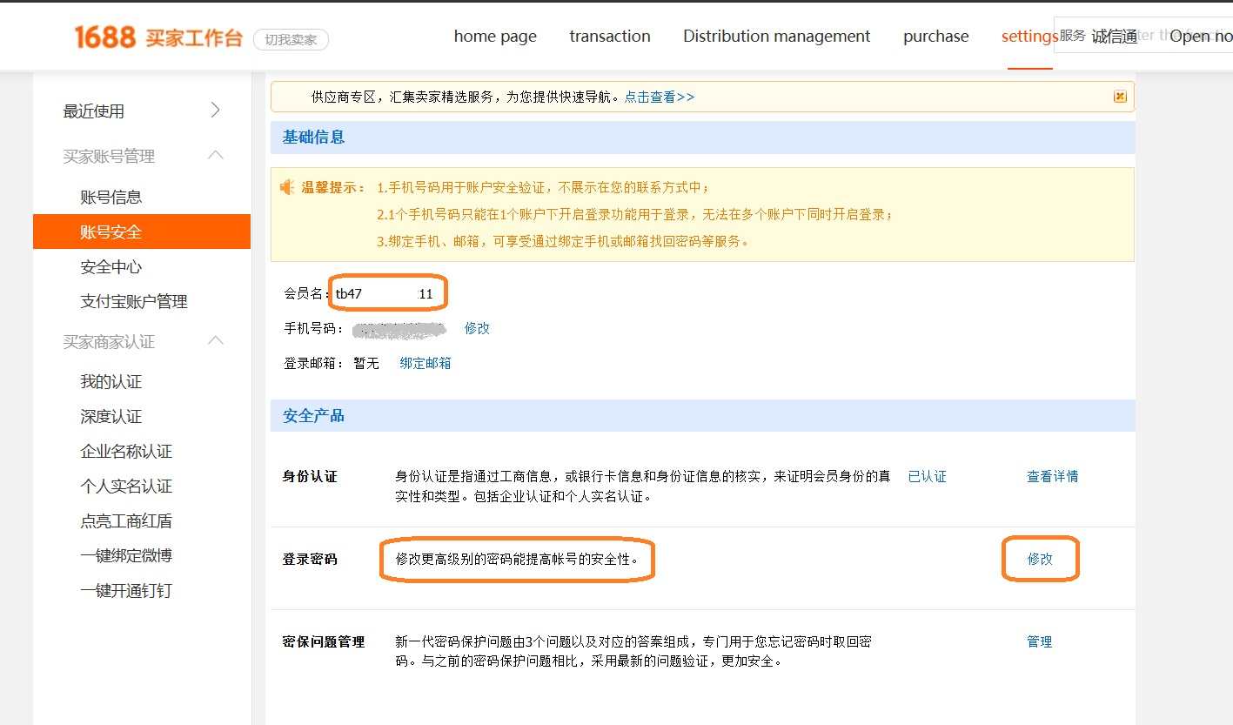
Task: Expand the 最近使用 sidebar section
Action: [216, 111]
